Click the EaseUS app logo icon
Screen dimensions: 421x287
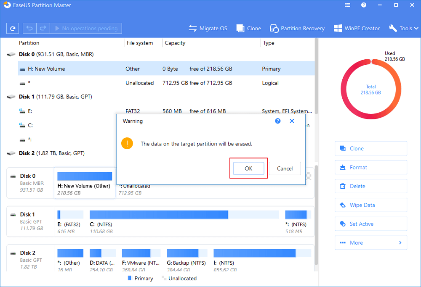click(x=7, y=5)
